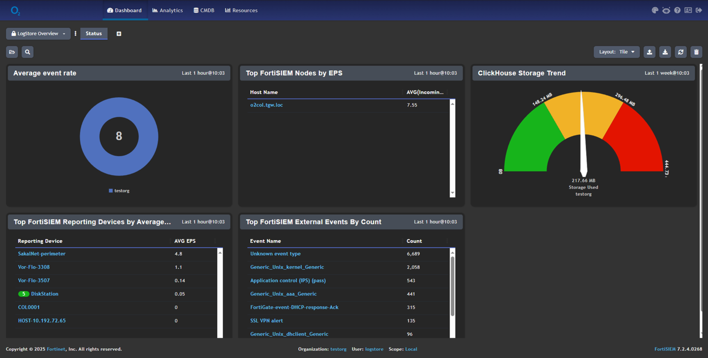The image size is (708, 358).
Task: Open the three-dot dashboard options menu
Action: [x=75, y=34]
